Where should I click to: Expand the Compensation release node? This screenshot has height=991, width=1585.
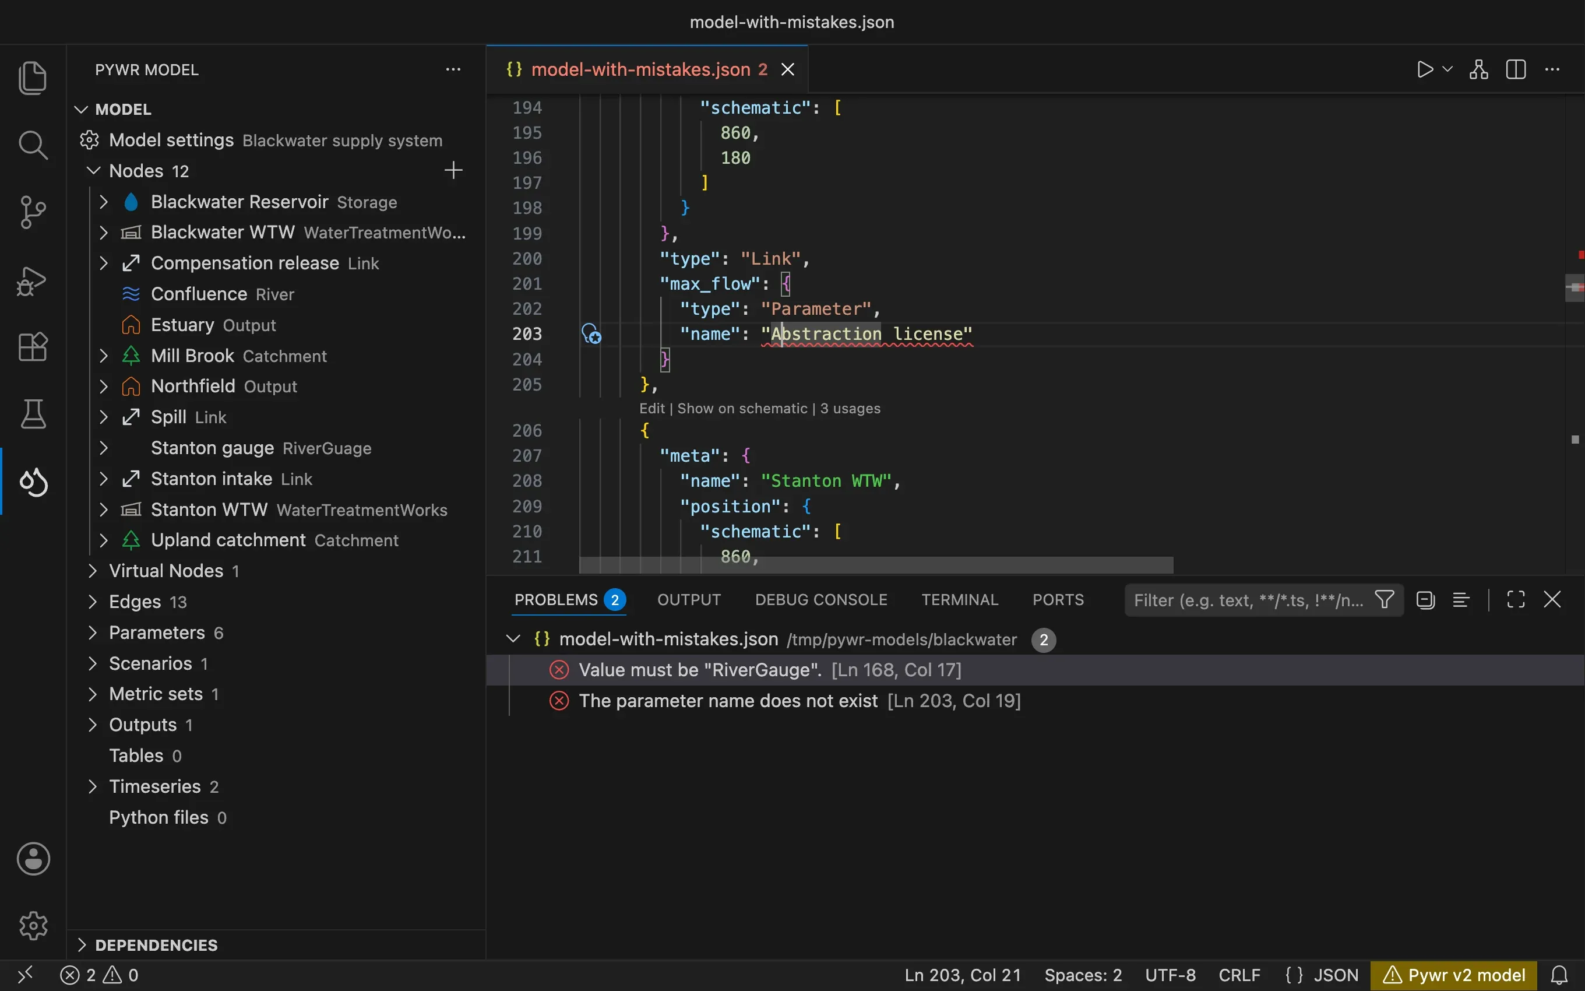coord(104,263)
